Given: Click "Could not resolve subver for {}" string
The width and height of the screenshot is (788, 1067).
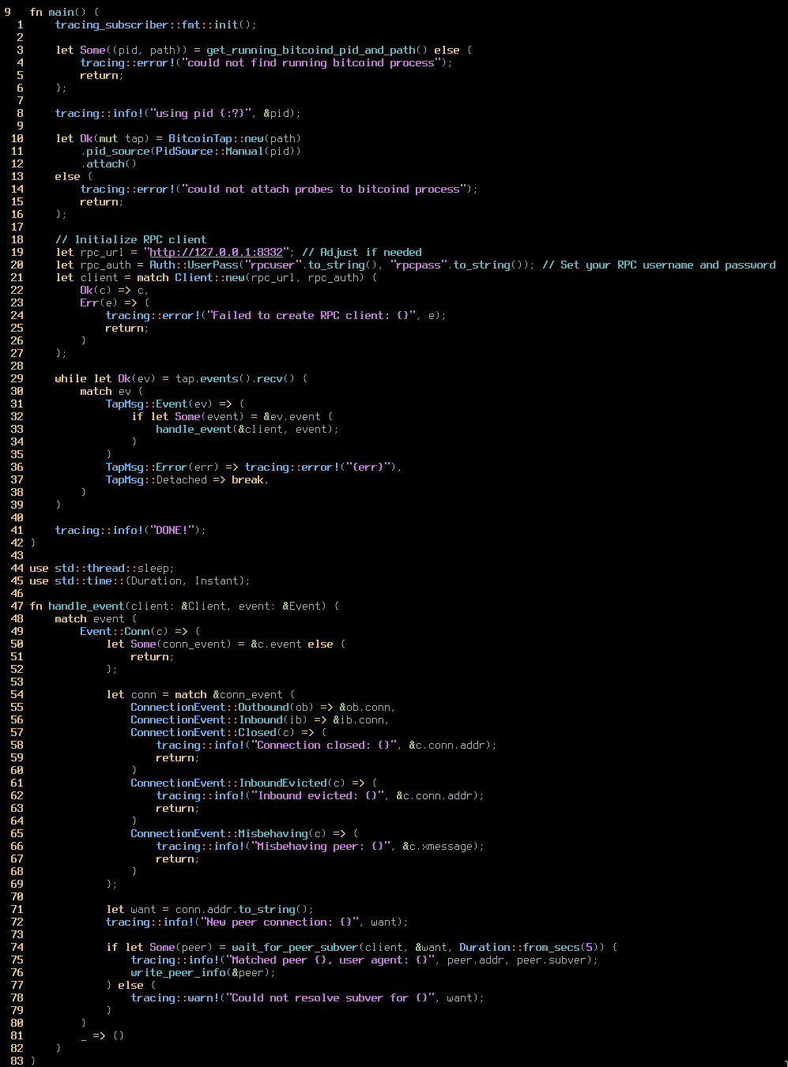Looking at the screenshot, I should click(330, 997).
